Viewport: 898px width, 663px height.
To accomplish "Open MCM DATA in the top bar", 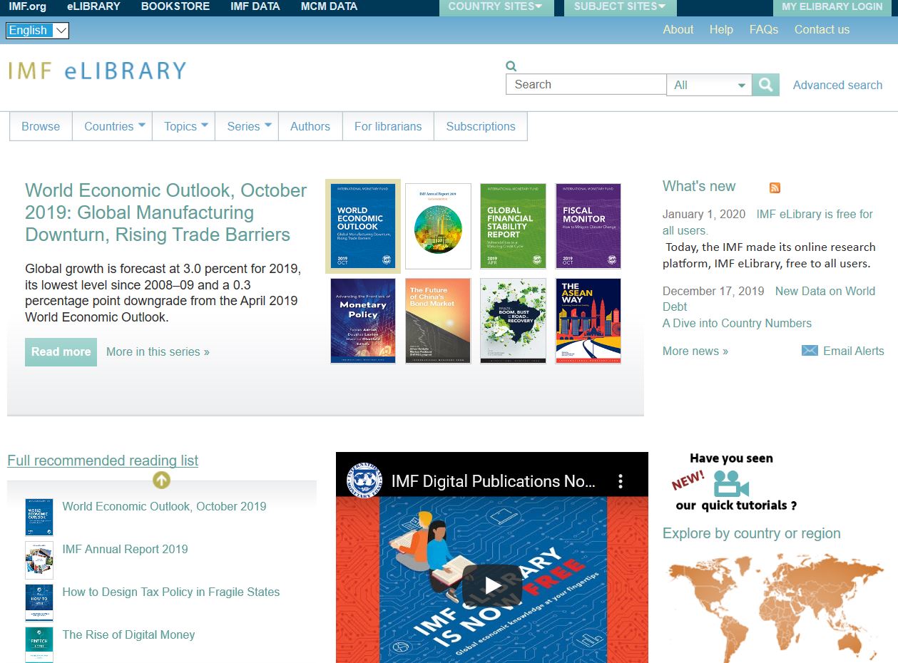I will 329,6.
